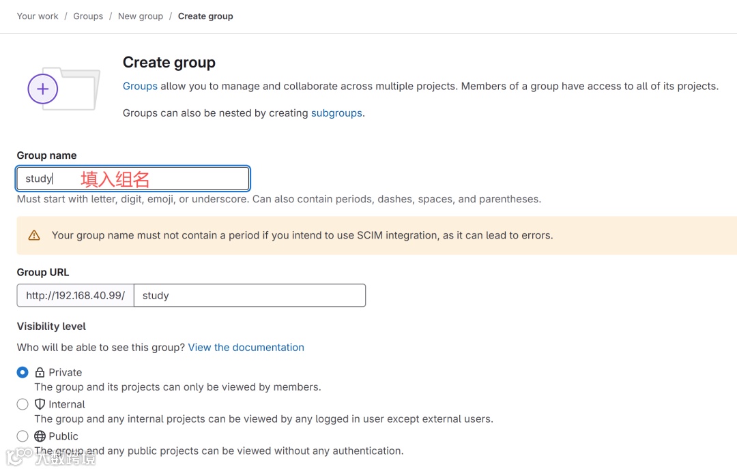737x471 pixels.
Task: Focus the Group name input field
Action: pos(133,179)
